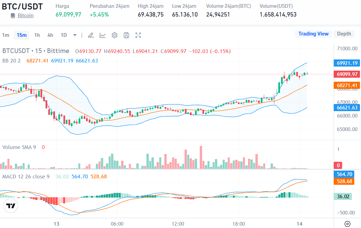The width and height of the screenshot is (361, 228).
Task: Open the timeframe dropdown arrow
Action: click(x=74, y=35)
